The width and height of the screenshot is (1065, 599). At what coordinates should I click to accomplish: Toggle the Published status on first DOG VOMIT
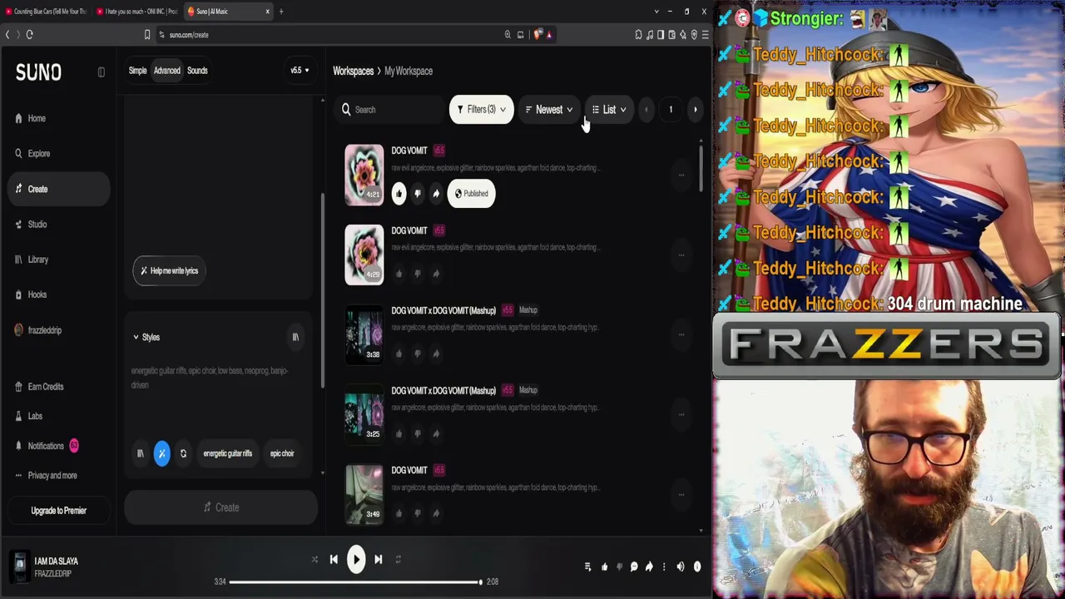click(471, 194)
